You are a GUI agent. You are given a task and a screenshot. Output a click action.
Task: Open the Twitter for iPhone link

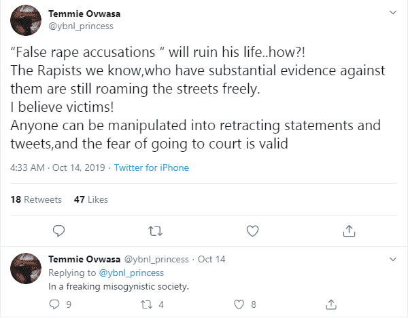click(151, 167)
